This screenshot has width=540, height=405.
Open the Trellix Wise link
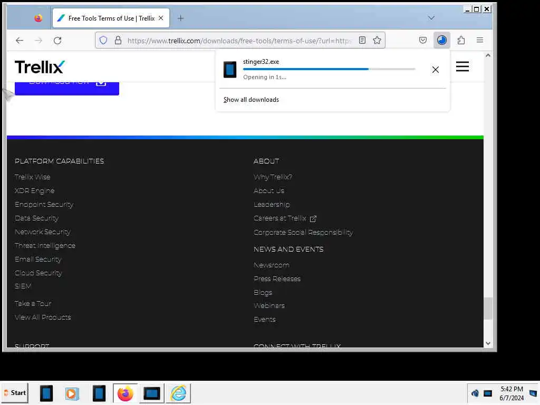pos(32,177)
